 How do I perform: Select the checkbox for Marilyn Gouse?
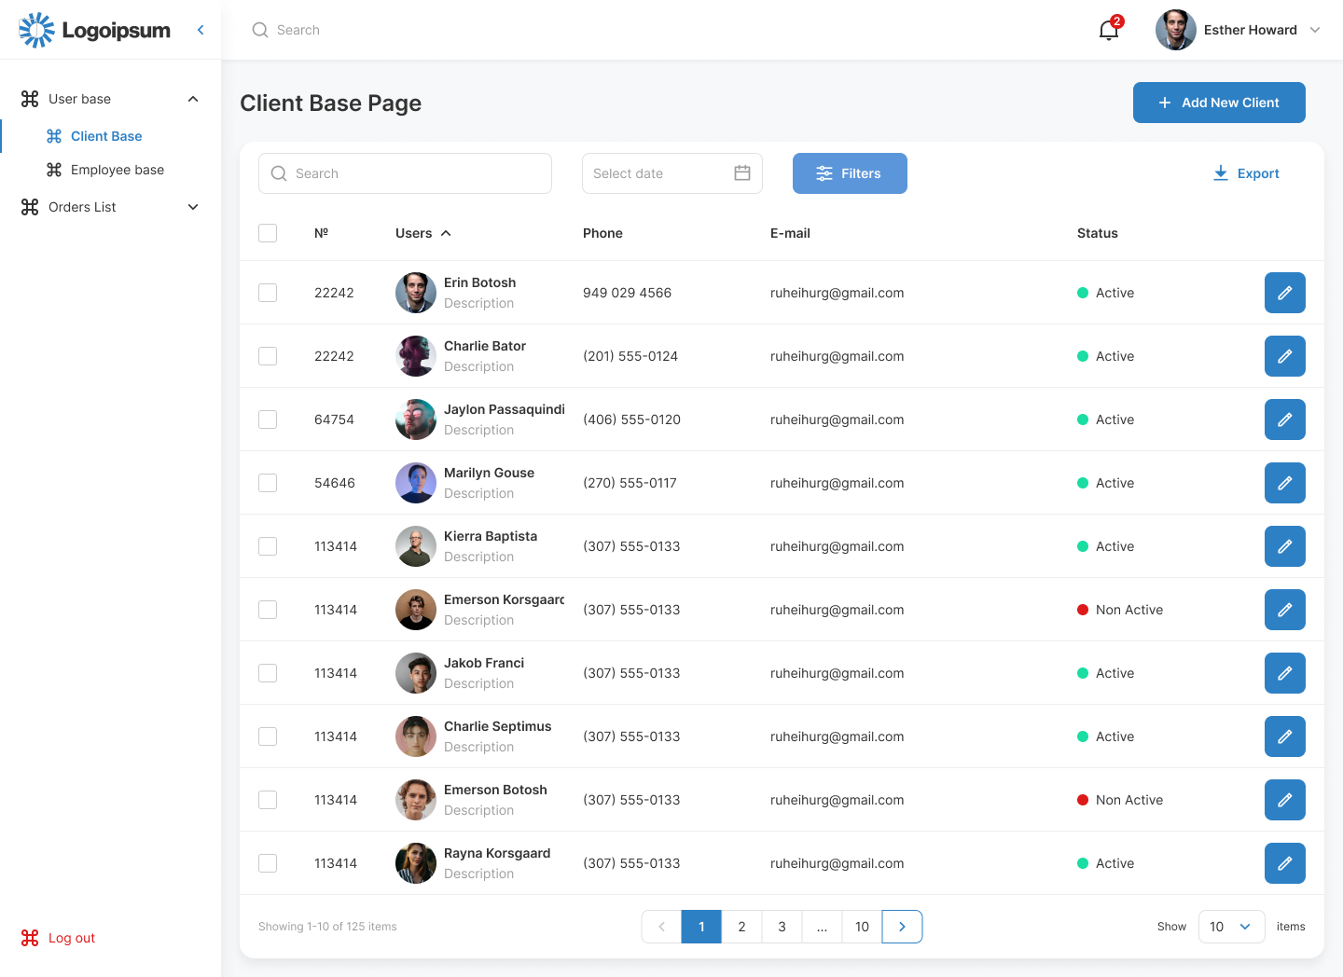point(268,483)
